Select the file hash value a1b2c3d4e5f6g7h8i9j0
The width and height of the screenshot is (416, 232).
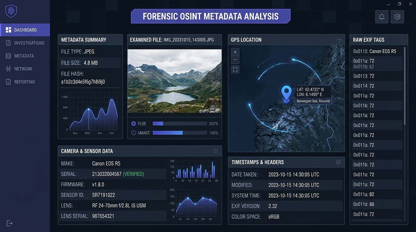pos(83,82)
